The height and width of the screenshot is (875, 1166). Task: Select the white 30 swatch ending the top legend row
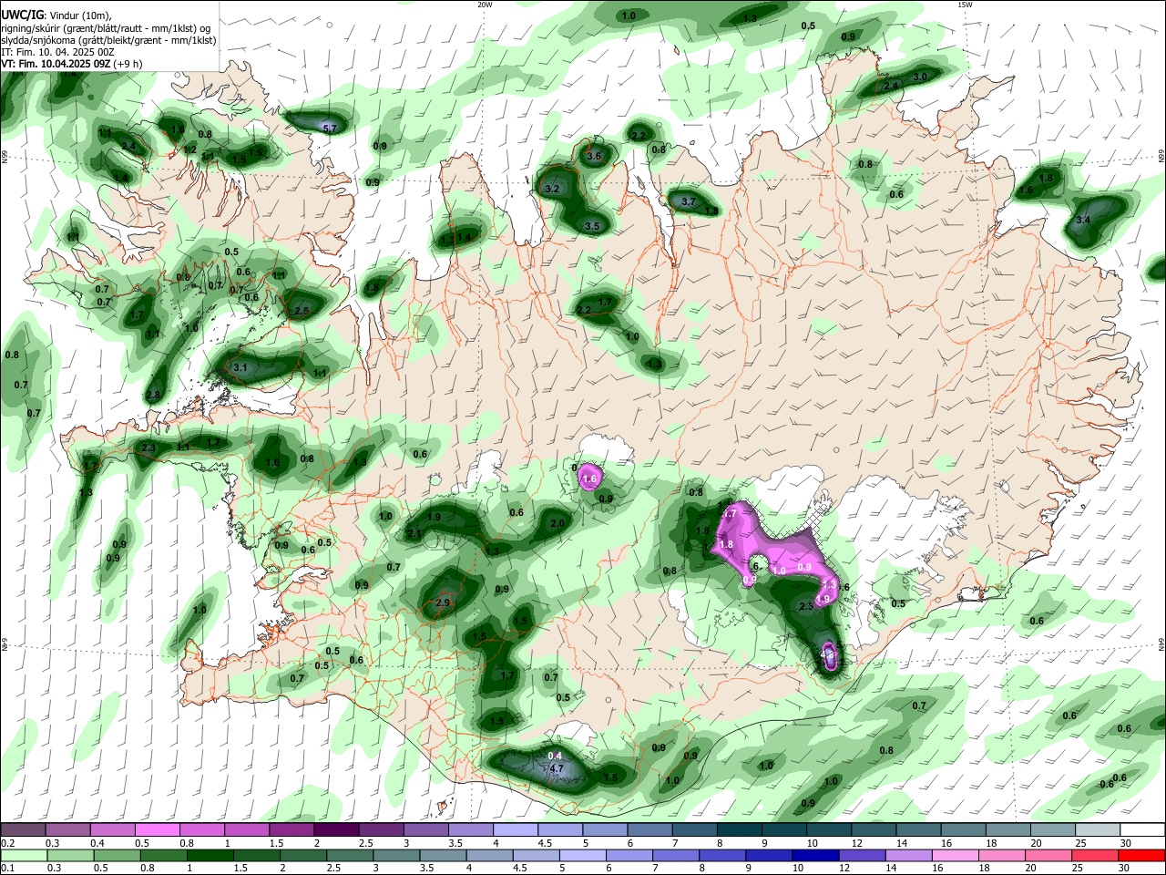[x=1143, y=830]
